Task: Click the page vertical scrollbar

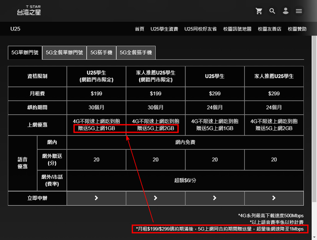Action: (x=314, y=119)
